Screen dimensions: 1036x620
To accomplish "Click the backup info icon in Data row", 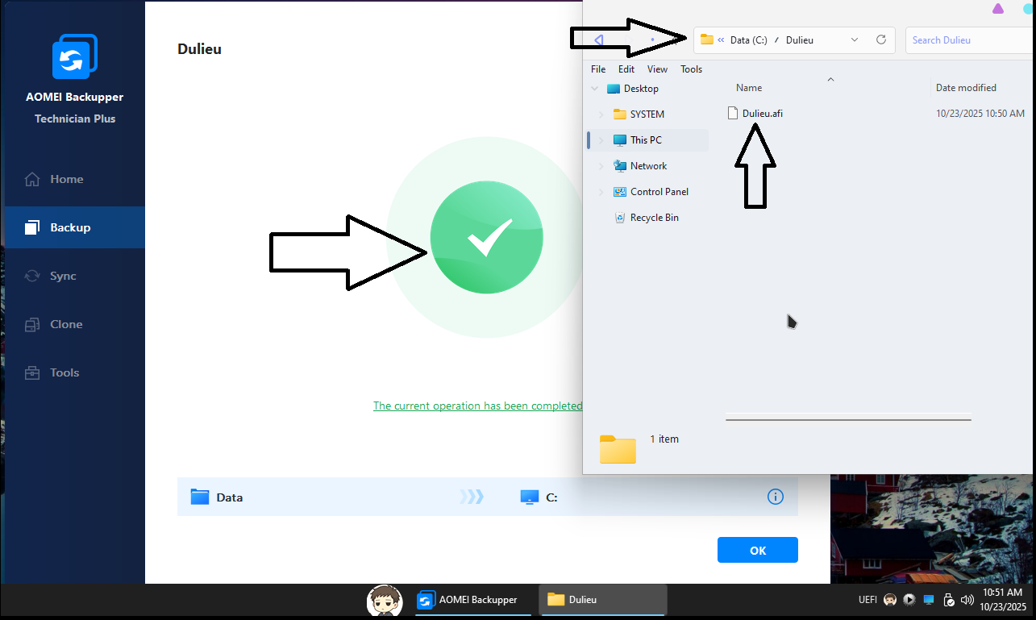I will 775,497.
